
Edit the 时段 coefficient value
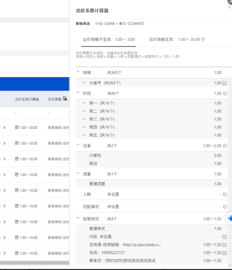(x=225, y=93)
